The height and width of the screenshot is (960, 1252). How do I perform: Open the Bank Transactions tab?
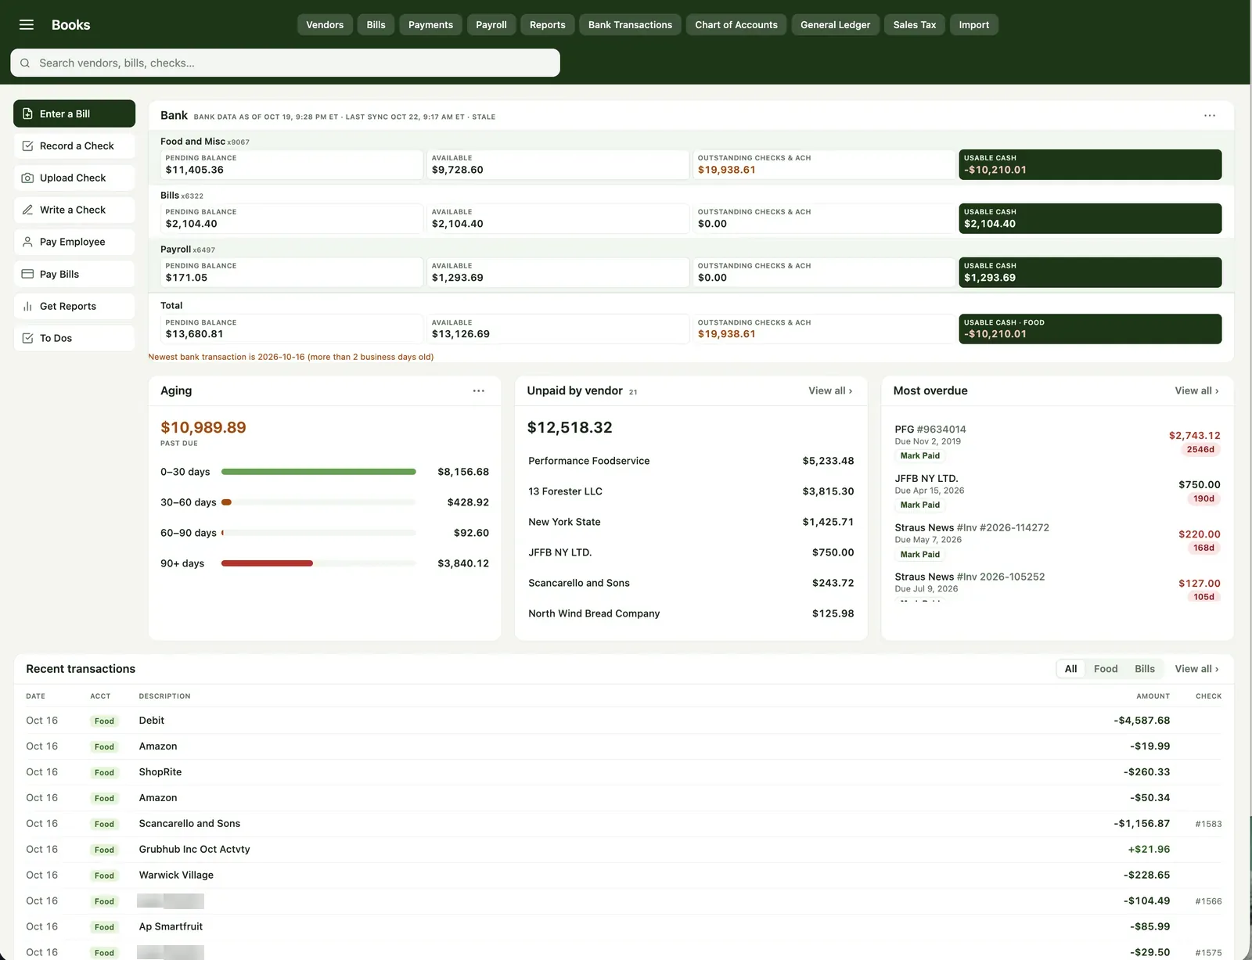click(x=630, y=25)
